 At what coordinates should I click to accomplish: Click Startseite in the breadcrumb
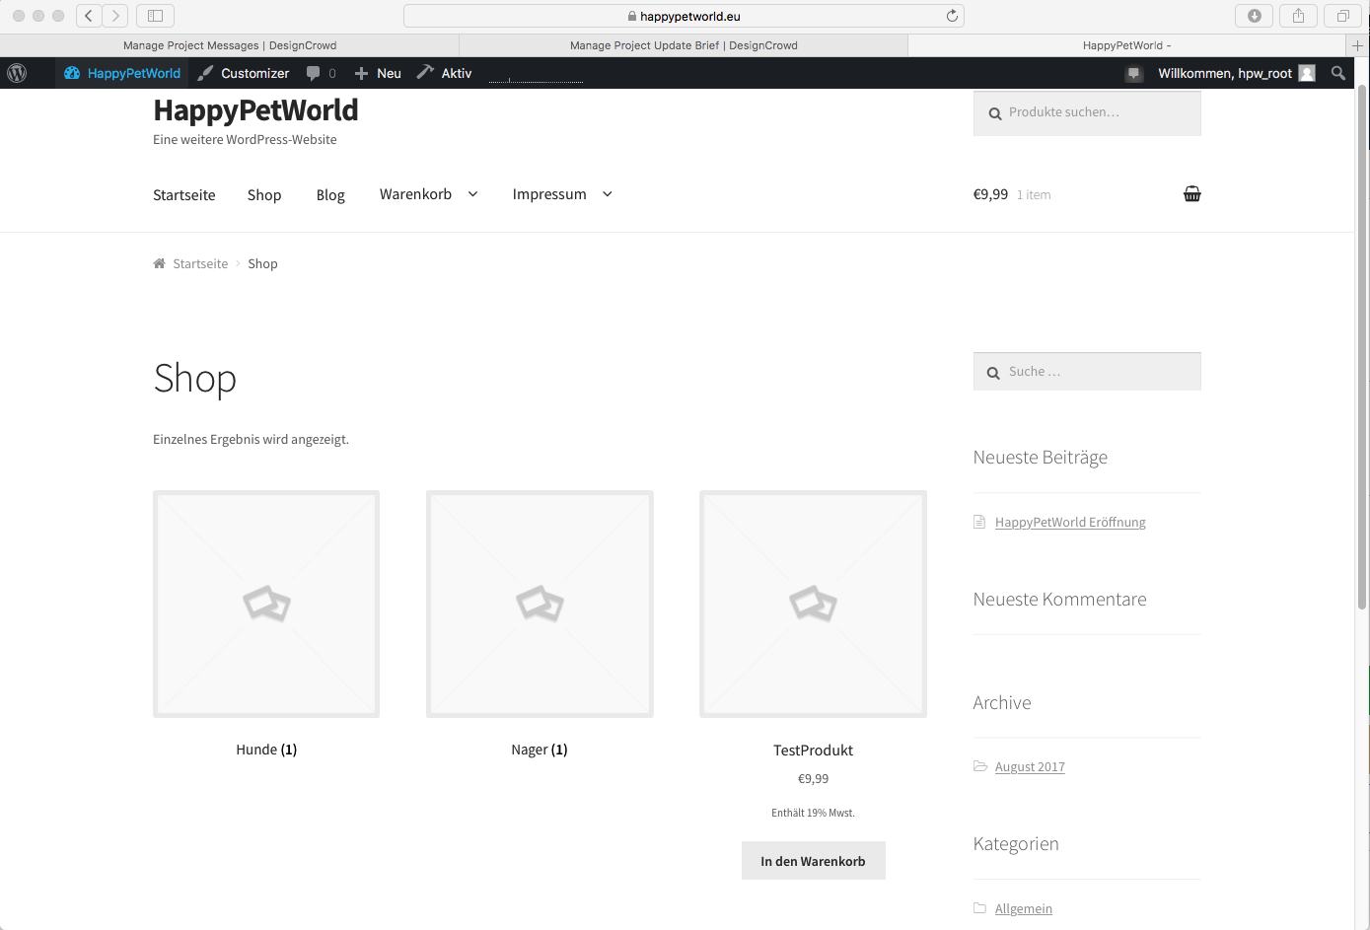point(200,263)
